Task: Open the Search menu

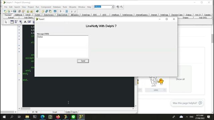Action: click(17, 7)
